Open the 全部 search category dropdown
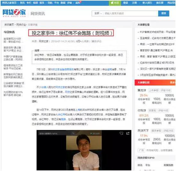 pos(98,13)
